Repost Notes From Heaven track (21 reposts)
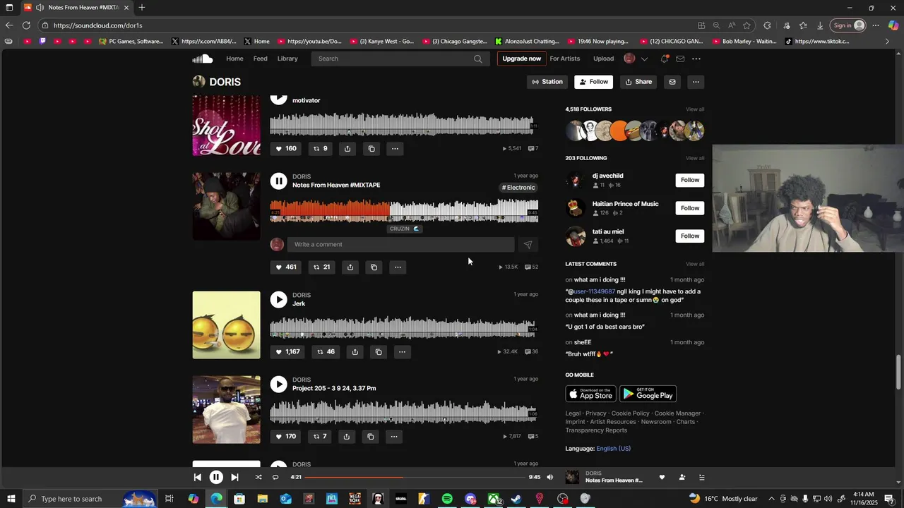The height and width of the screenshot is (508, 904). click(322, 267)
